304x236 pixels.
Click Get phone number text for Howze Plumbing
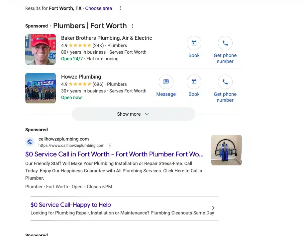click(x=225, y=97)
